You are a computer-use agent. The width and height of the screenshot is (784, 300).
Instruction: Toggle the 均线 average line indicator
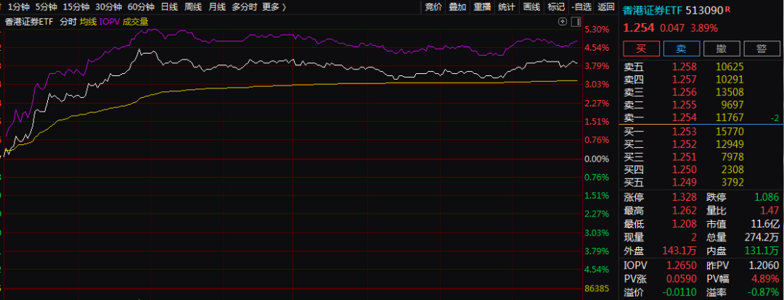[88, 22]
